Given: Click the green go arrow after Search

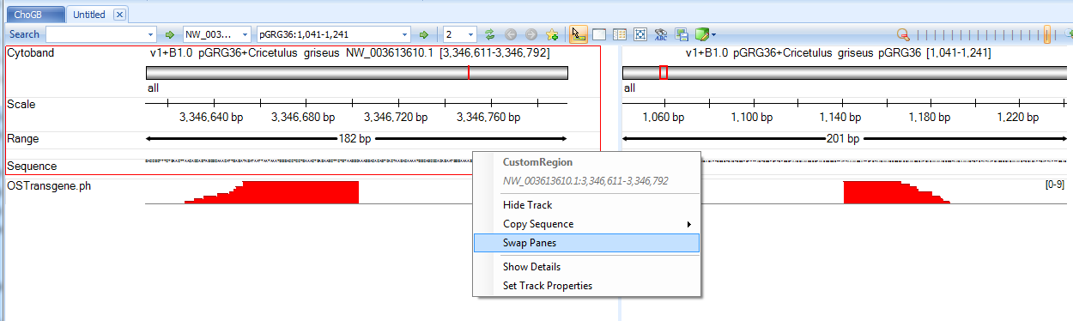Looking at the screenshot, I should point(170,34).
